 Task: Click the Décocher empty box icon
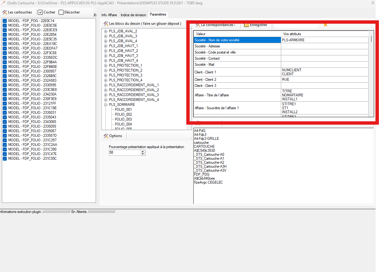(x=61, y=13)
